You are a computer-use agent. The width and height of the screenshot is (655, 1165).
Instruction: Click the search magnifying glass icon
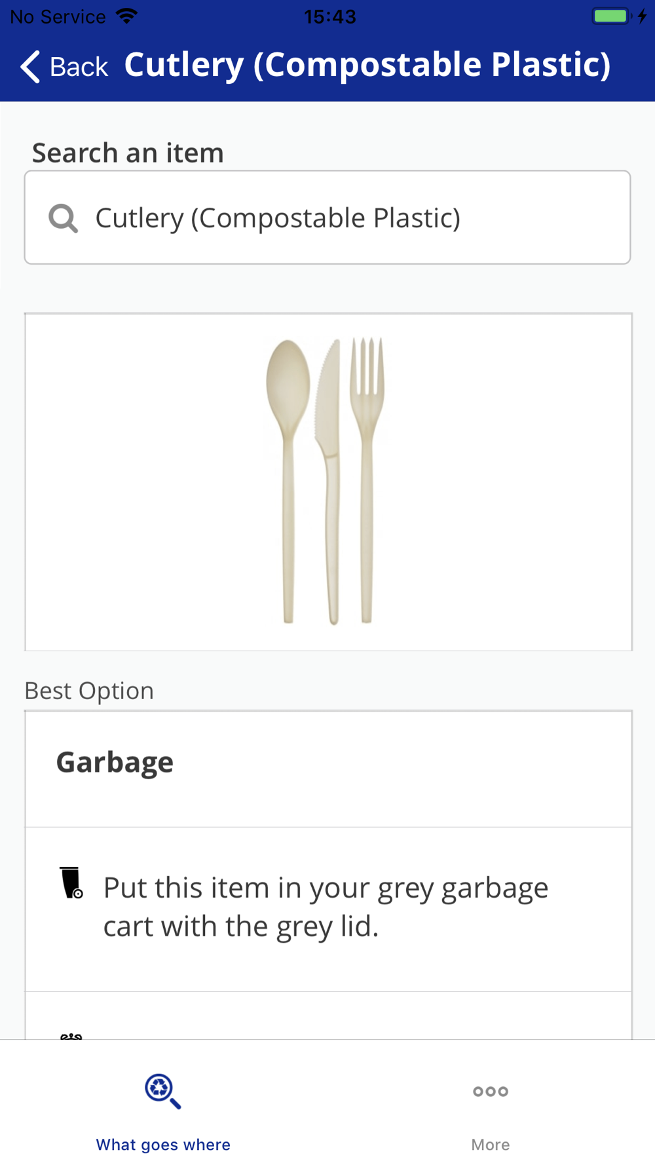point(64,218)
